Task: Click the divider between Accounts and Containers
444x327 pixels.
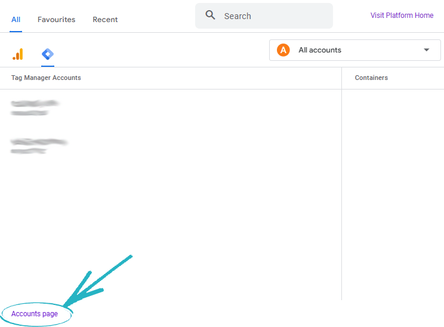Action: (341, 191)
